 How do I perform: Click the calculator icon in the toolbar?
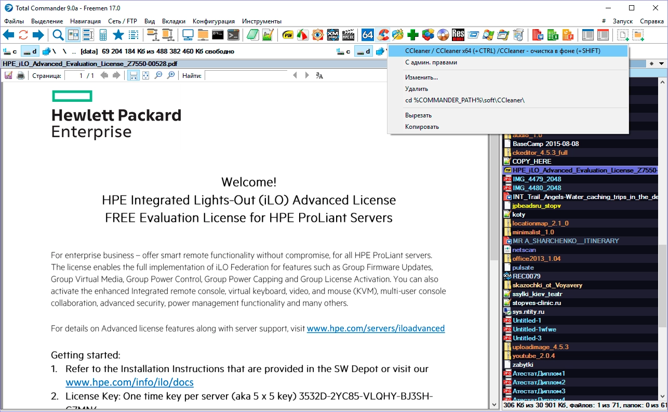[x=103, y=35]
